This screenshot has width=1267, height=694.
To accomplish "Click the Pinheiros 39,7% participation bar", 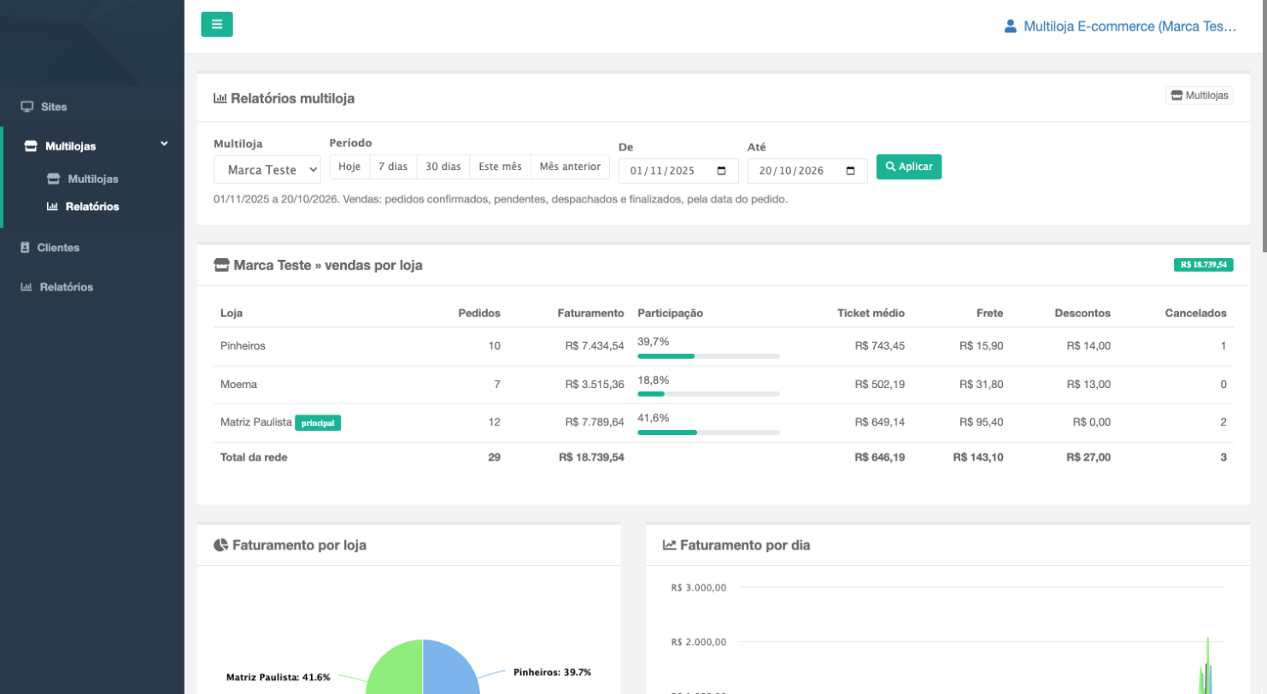I will 708,356.
